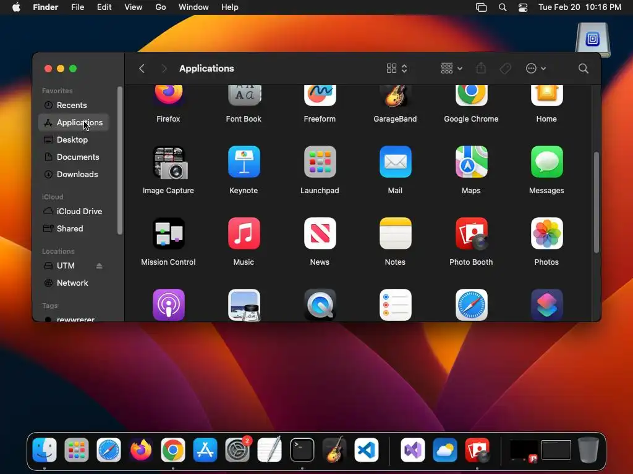Viewport: 633px width, 474px height.
Task: Open Desktop in the sidebar
Action: tap(74, 140)
